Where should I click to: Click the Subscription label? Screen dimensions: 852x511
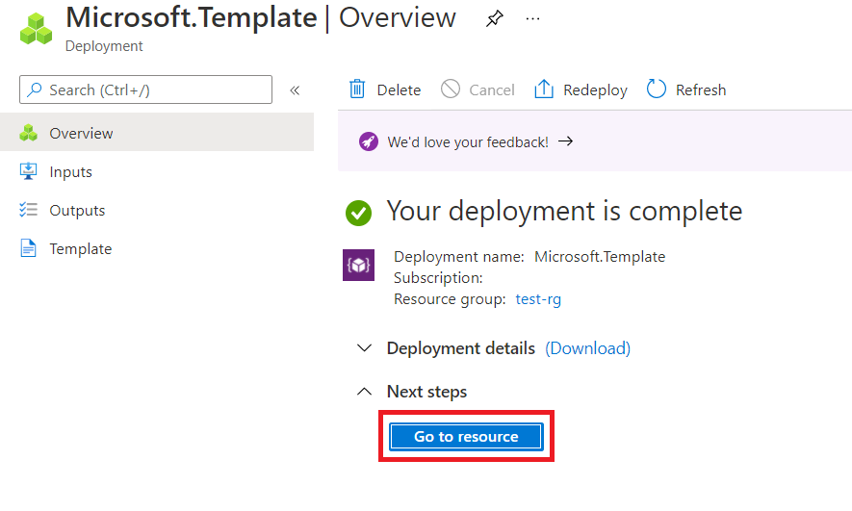tap(438, 278)
